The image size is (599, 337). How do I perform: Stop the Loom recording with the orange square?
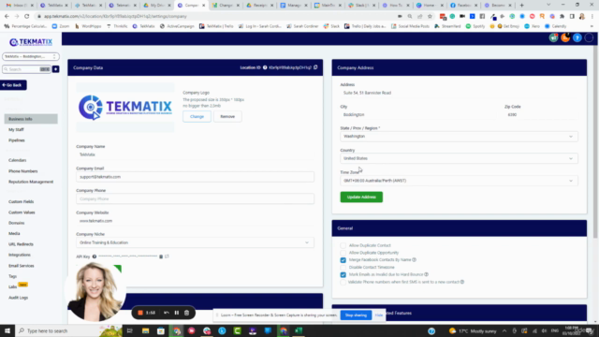(140, 313)
